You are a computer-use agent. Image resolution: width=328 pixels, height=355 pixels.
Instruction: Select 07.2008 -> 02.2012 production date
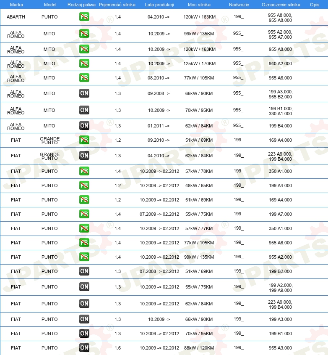[159, 271]
